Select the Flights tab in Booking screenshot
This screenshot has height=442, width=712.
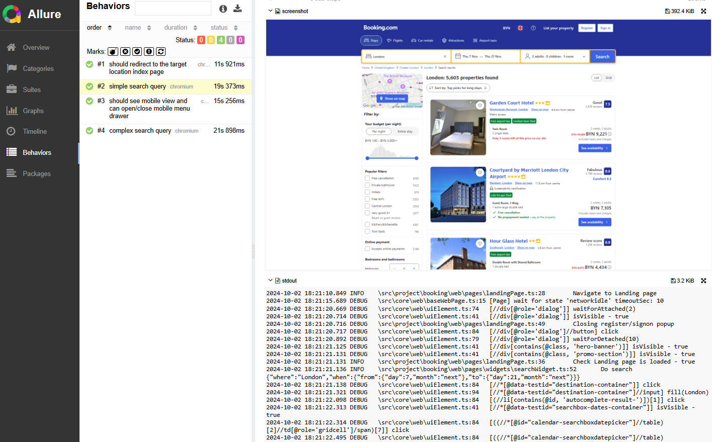pyautogui.click(x=395, y=40)
